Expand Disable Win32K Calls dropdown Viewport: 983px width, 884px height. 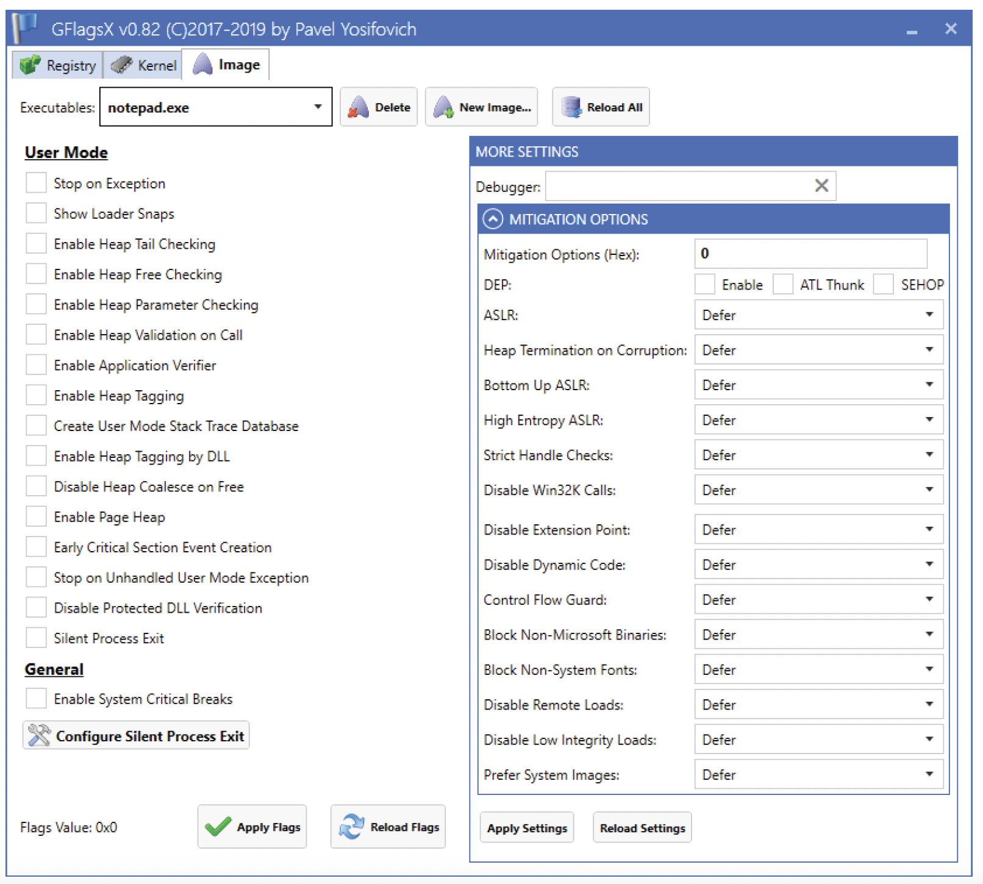819,490
